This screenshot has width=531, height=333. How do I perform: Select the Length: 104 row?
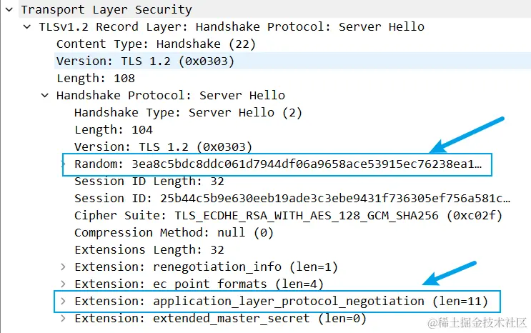click(x=113, y=130)
